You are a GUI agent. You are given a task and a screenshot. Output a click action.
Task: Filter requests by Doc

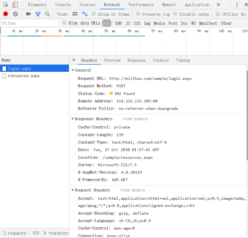[184, 23]
